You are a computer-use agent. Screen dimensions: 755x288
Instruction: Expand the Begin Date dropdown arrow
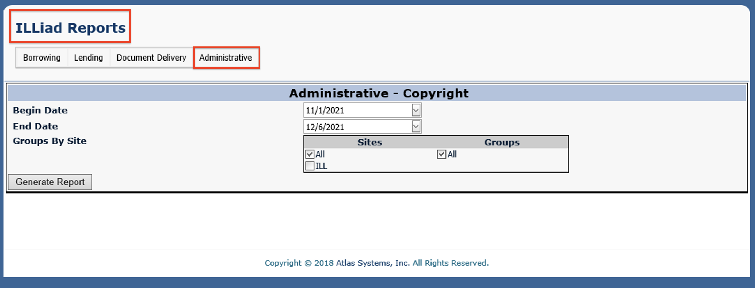click(416, 111)
